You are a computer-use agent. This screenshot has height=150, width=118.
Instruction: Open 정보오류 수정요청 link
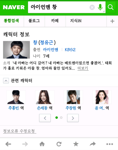click(x=20, y=131)
